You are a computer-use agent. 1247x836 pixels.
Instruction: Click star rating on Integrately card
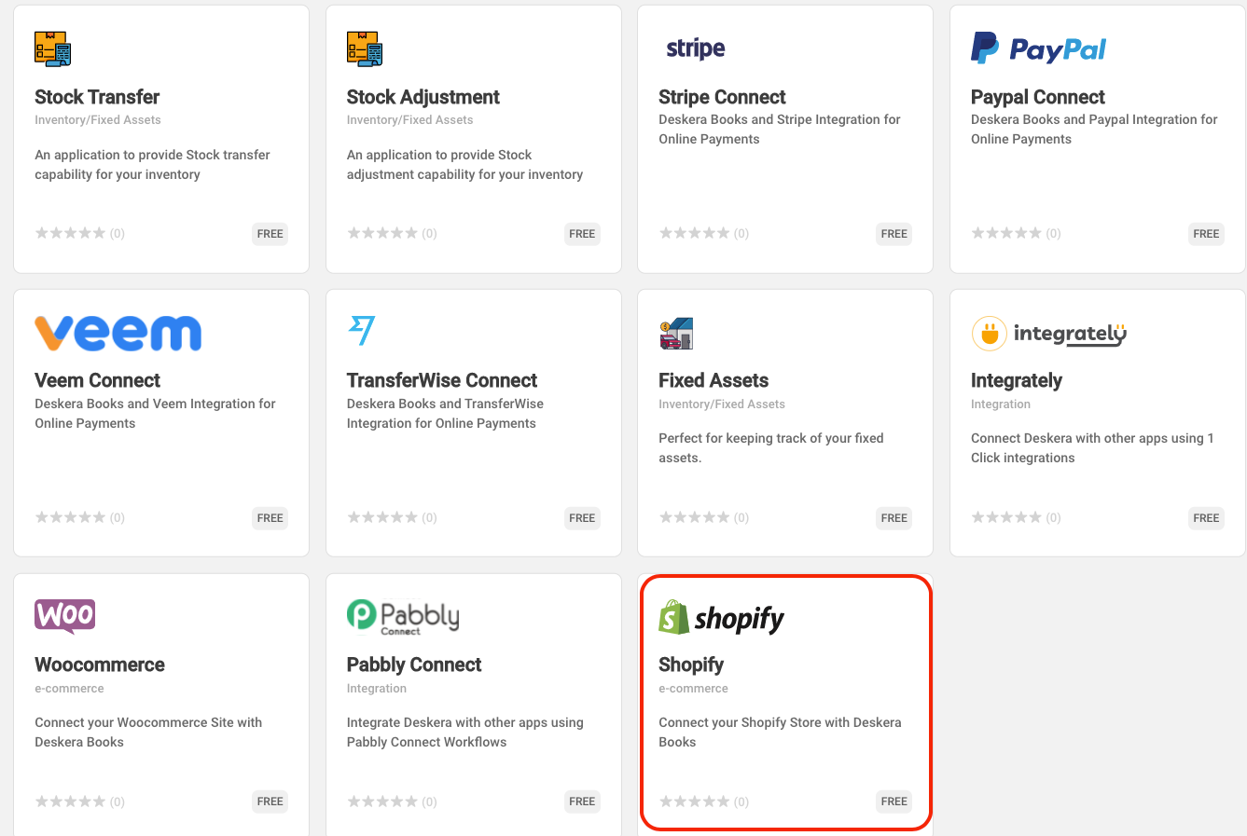pyautogui.click(x=1006, y=517)
